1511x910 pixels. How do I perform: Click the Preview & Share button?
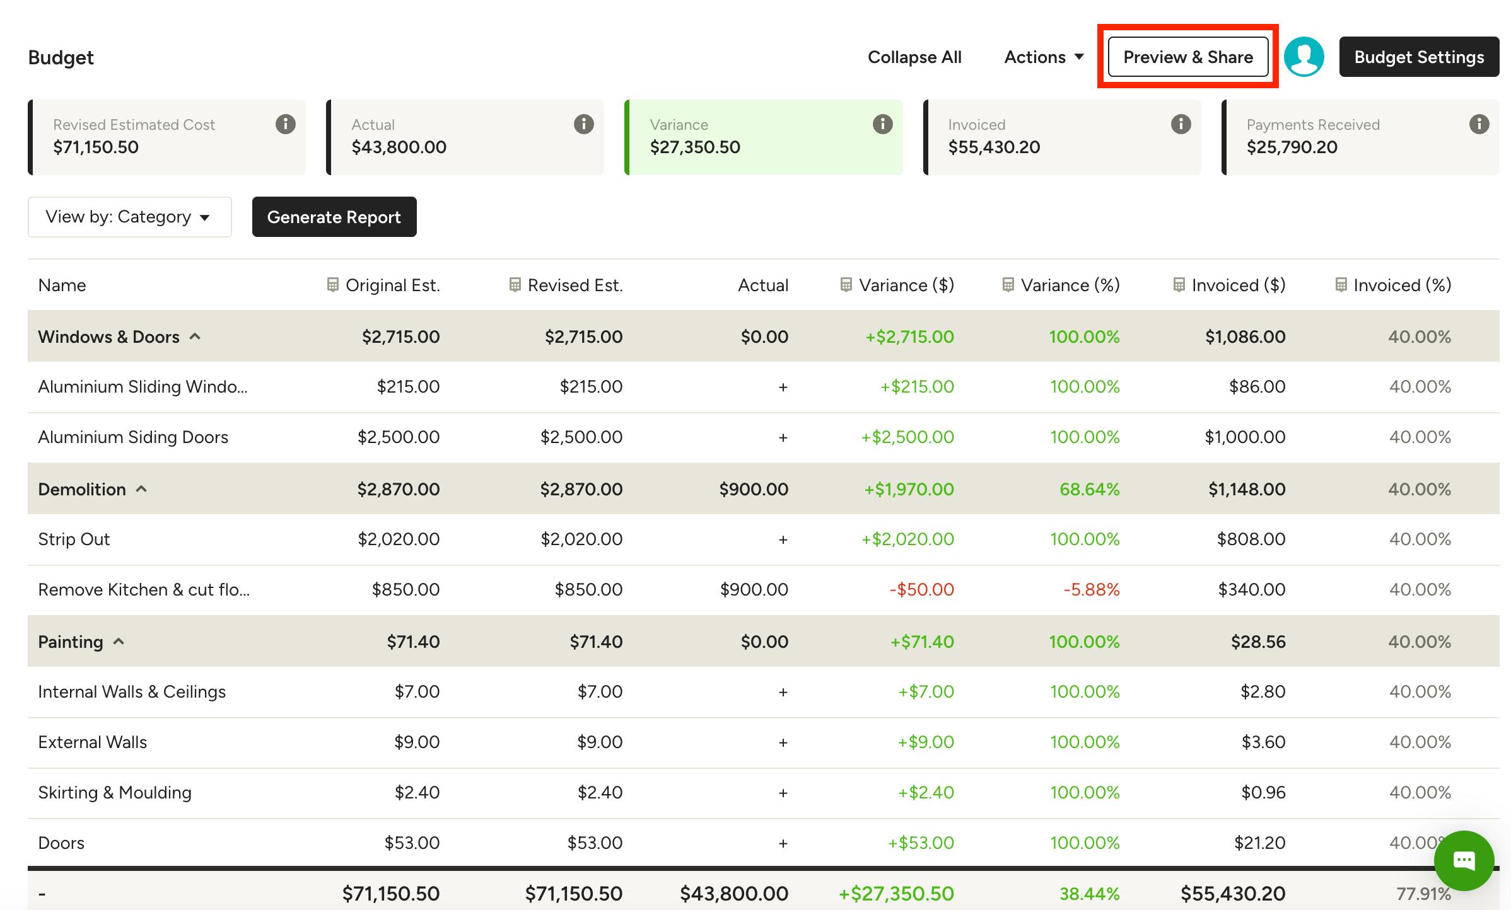pos(1188,57)
